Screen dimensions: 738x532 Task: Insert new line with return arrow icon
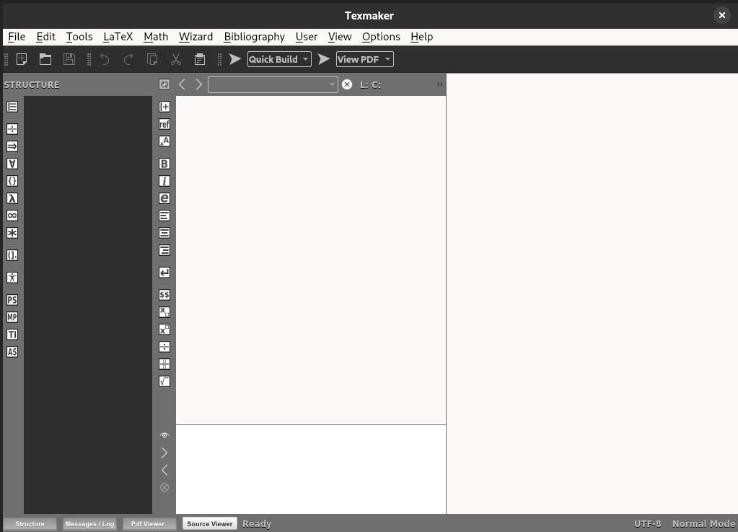tap(164, 272)
